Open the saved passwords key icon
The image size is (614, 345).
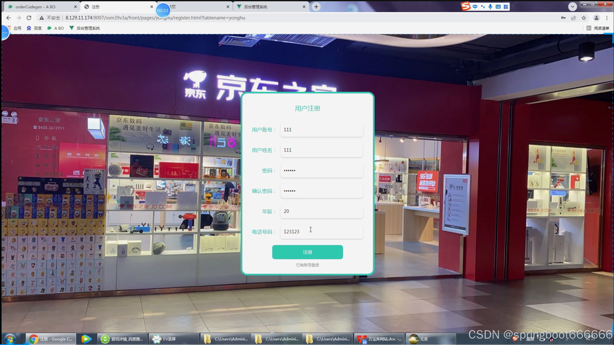coord(563,18)
